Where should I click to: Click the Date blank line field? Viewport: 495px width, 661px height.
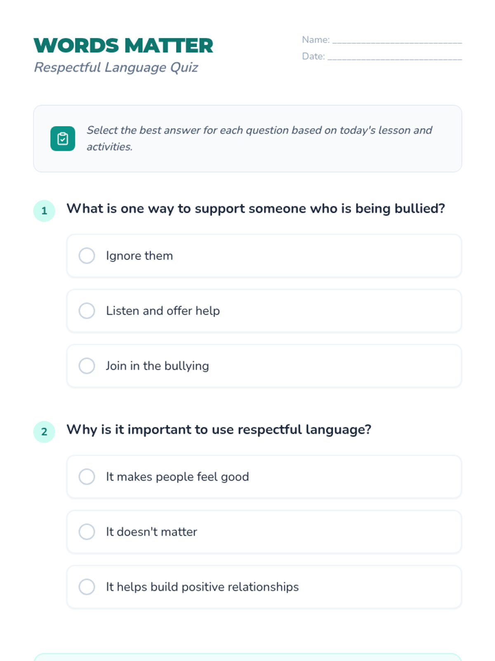(394, 57)
